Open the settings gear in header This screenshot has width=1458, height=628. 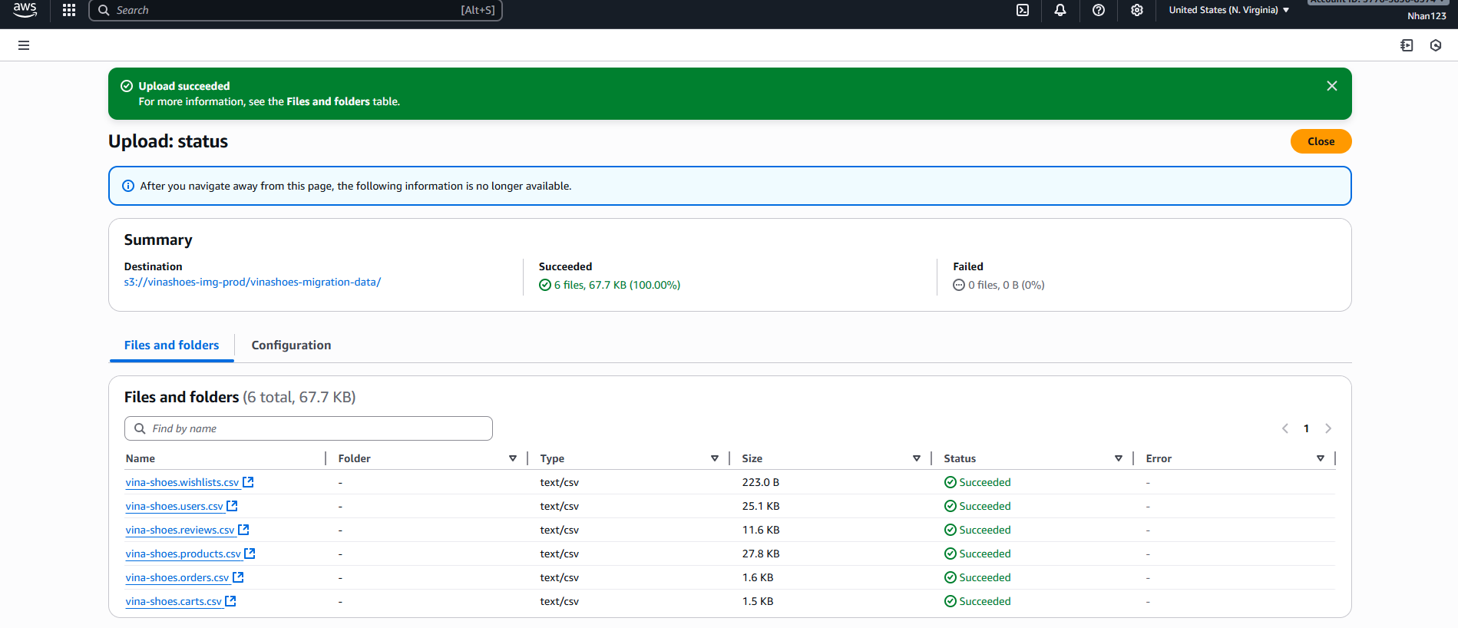pos(1137,10)
